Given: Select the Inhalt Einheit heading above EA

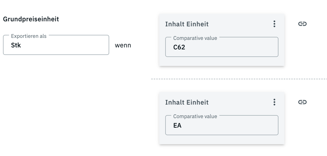Looking at the screenshot, I should point(187,102).
